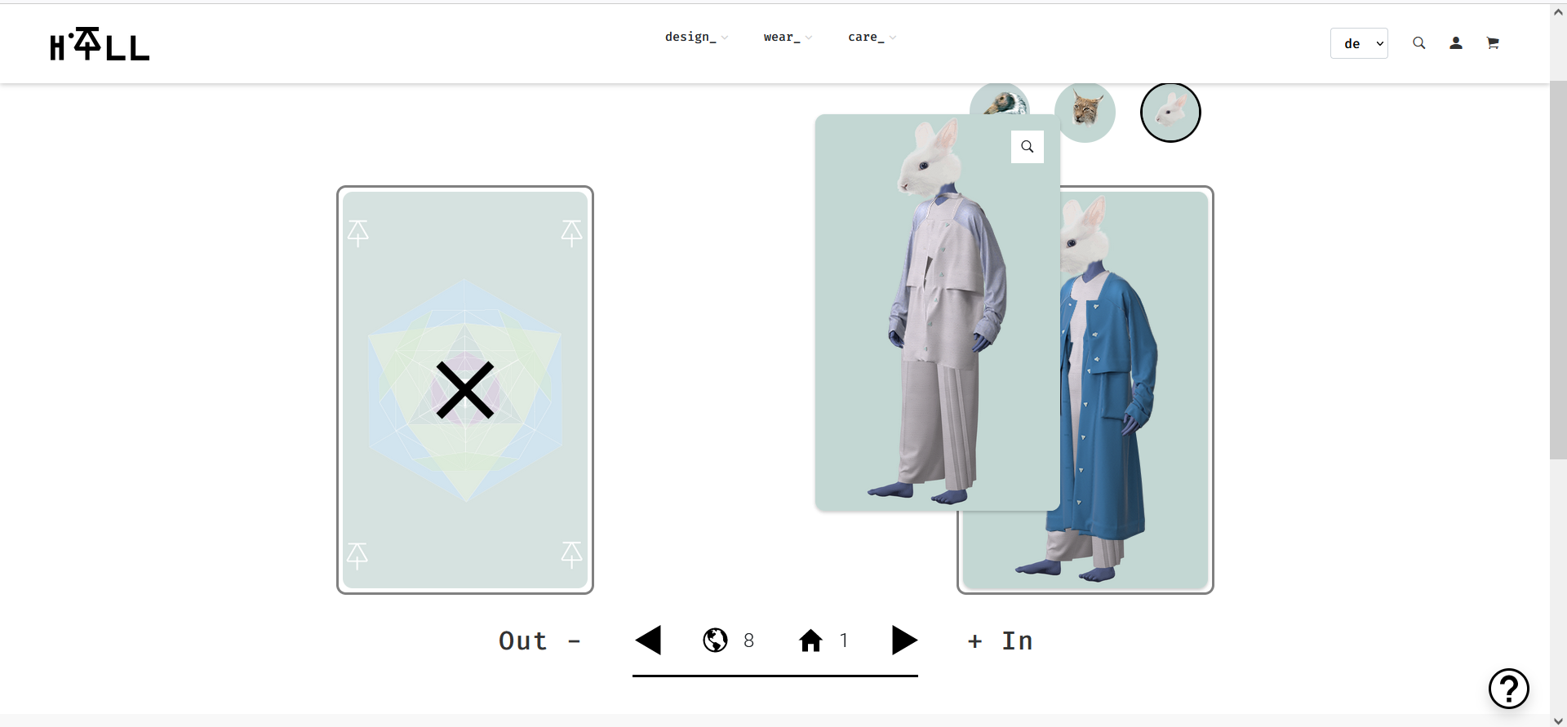1567x727 pixels.
Task: Open the de language dropdown
Action: tap(1359, 44)
